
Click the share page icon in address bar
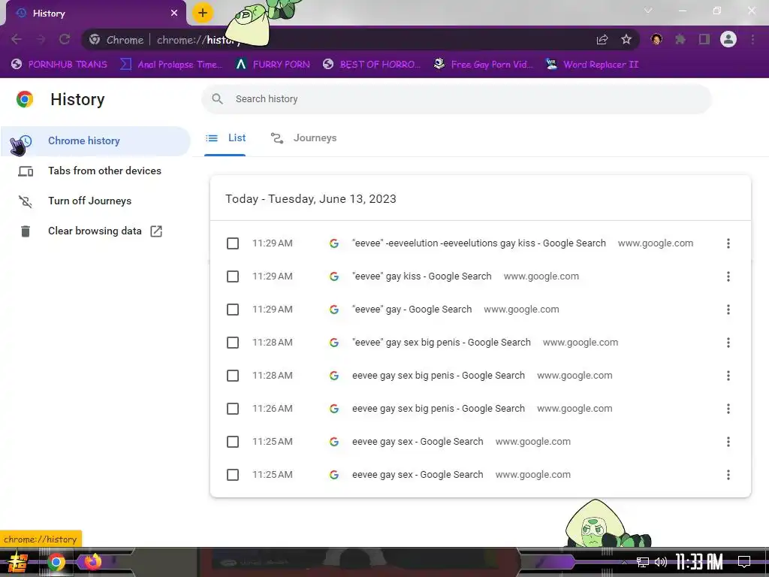(x=602, y=40)
